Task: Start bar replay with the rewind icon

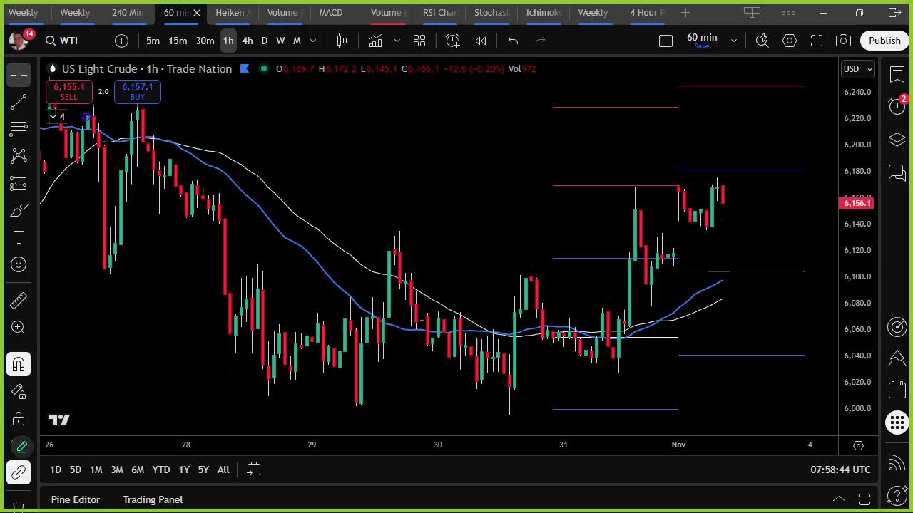Action: [x=481, y=41]
